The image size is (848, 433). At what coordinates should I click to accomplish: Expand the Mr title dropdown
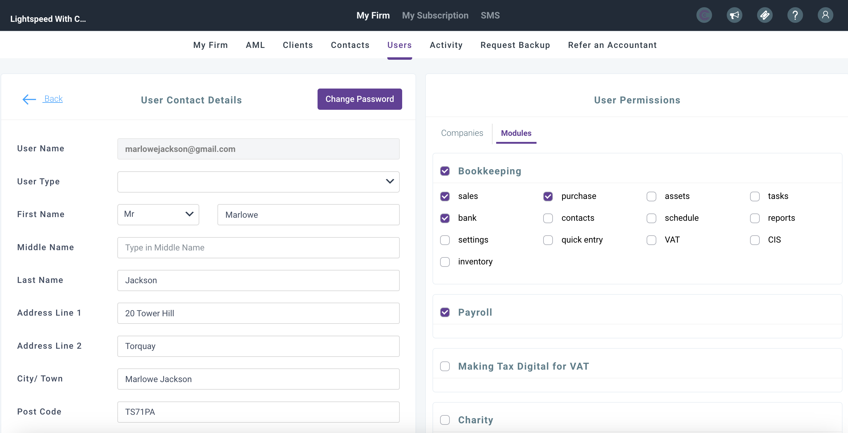tap(158, 214)
